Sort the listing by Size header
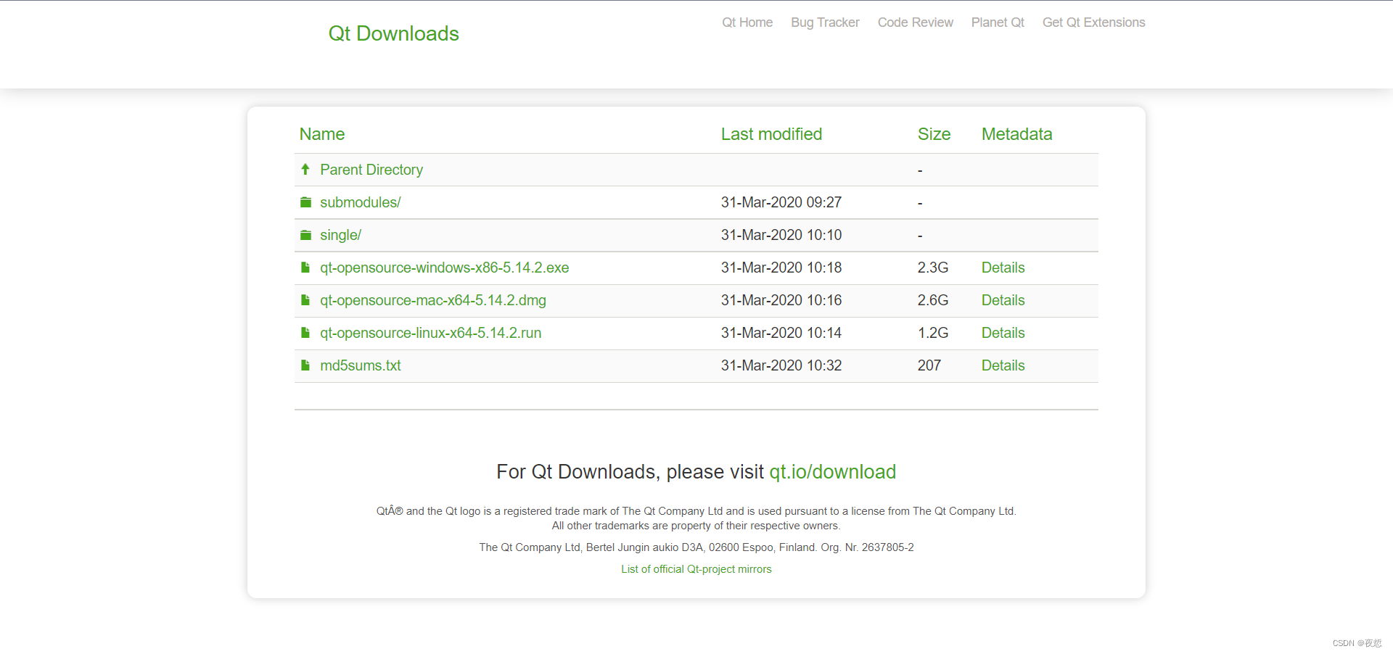This screenshot has height=654, width=1393. pos(934,134)
